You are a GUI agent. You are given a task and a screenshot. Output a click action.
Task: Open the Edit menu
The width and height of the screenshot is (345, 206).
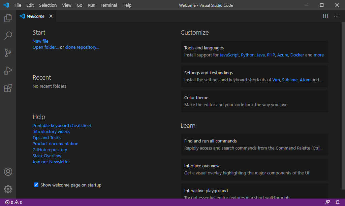30,5
